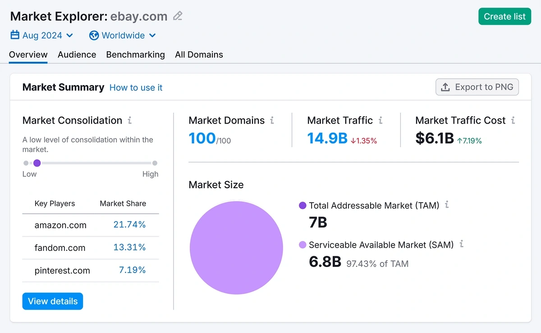Open the How to use it link

136,88
